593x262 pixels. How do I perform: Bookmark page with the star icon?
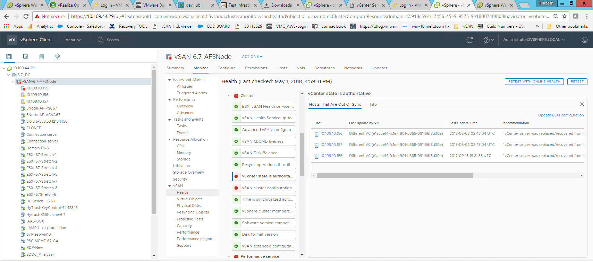pos(565,16)
